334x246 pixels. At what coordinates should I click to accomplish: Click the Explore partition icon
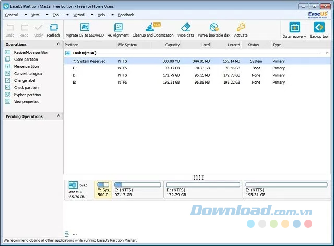pos(8,95)
